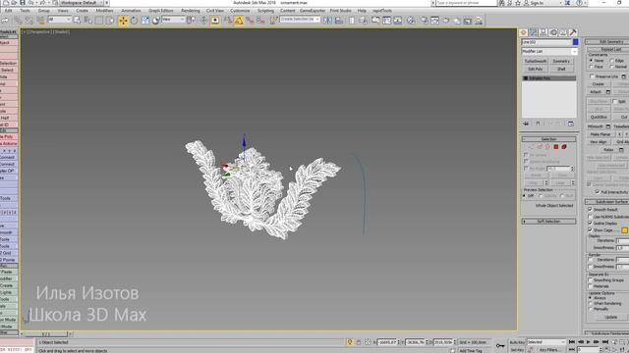
Task: Toggle the Smooth Result checkbox
Action: pyautogui.click(x=590, y=209)
